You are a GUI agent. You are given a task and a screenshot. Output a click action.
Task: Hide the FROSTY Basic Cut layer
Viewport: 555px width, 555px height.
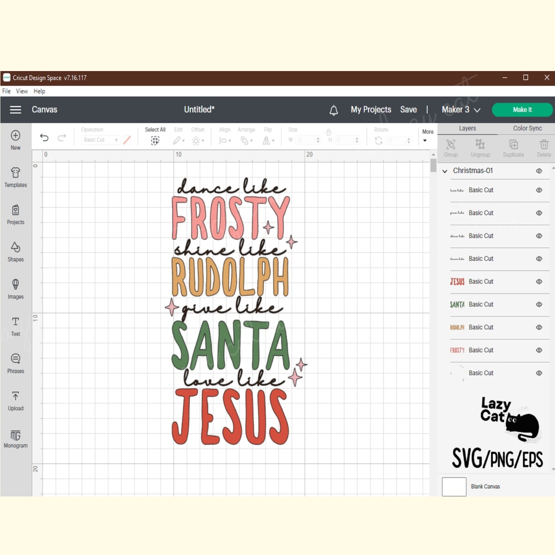(538, 350)
